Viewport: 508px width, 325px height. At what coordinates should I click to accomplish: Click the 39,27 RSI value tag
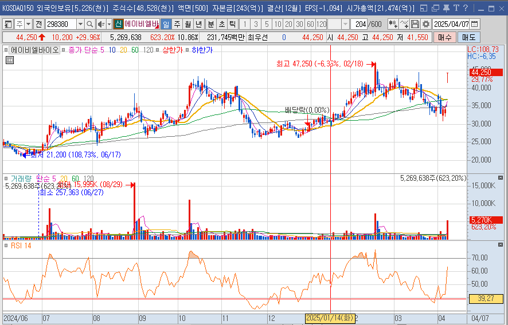[x=485, y=298]
